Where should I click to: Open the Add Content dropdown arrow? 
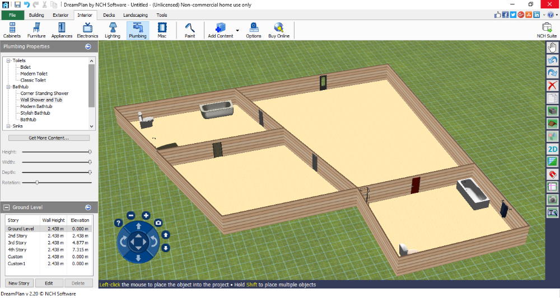(237, 30)
